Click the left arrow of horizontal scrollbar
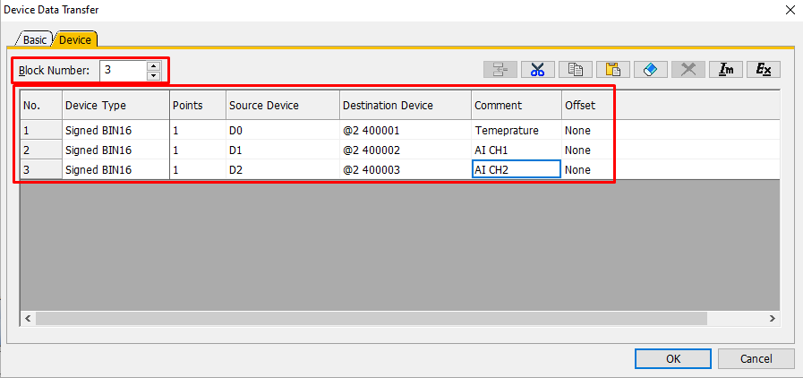803x378 pixels. 28,318
